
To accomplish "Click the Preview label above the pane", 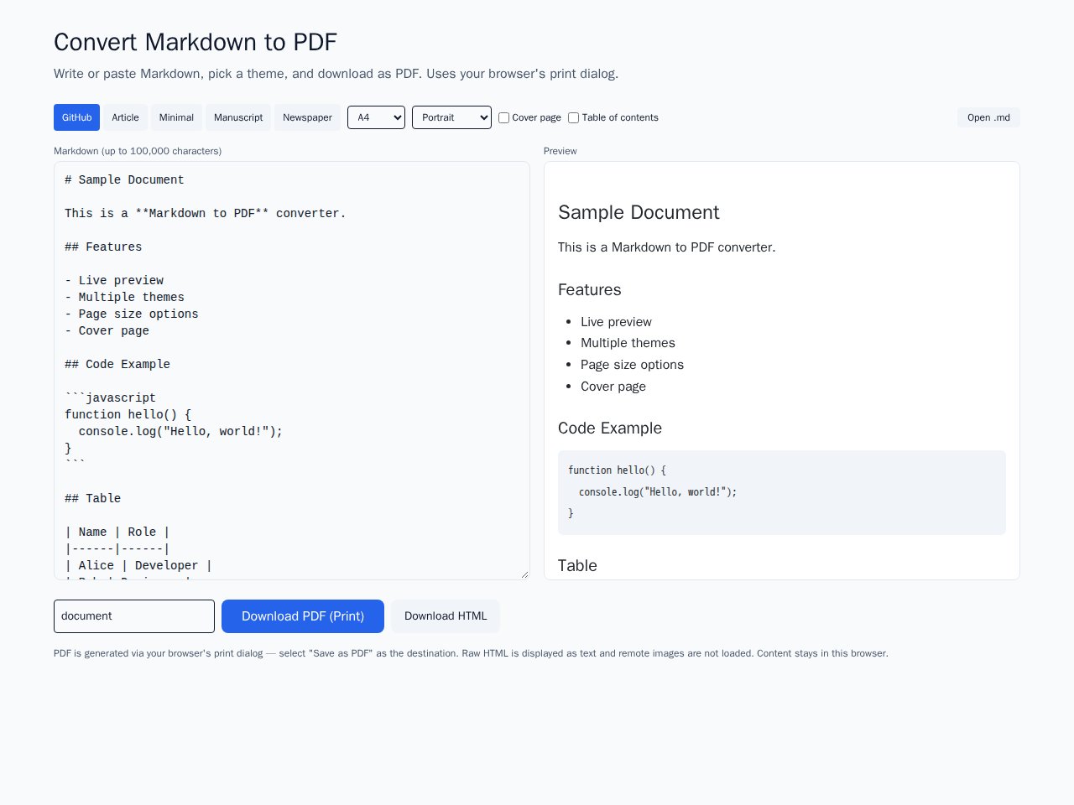I will click(x=560, y=151).
